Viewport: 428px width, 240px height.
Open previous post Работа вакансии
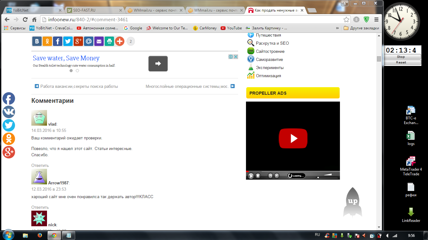[76, 86]
